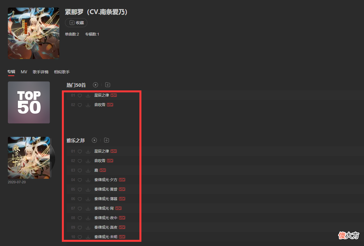Play the 雅乐之邦 album
Image resolution: width=364 pixels, height=246 pixels.
94,140
